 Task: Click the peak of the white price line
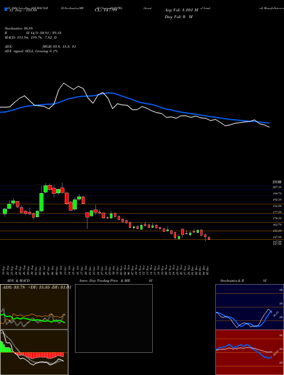click(64, 83)
